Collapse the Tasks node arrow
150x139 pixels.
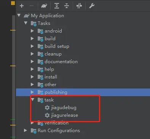tap(26, 23)
